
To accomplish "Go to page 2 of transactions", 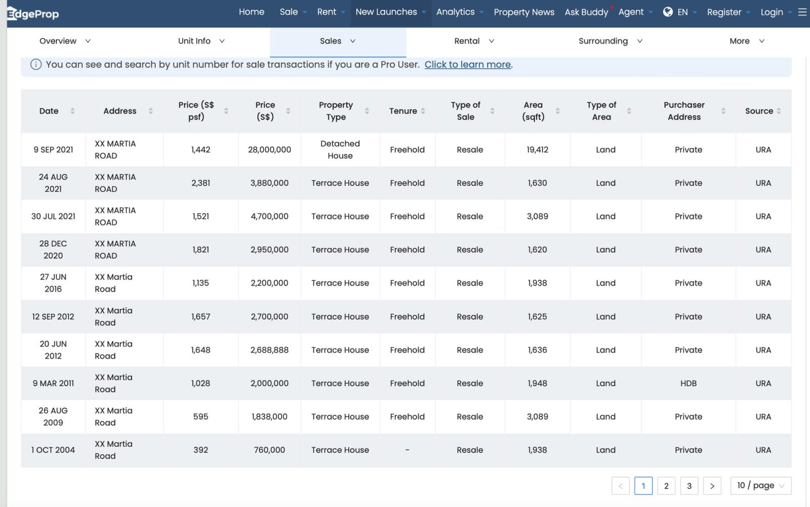I will (666, 486).
